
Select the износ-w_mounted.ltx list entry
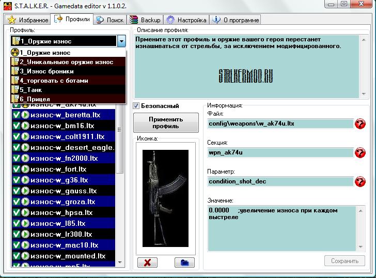pyautogui.click(x=64, y=256)
